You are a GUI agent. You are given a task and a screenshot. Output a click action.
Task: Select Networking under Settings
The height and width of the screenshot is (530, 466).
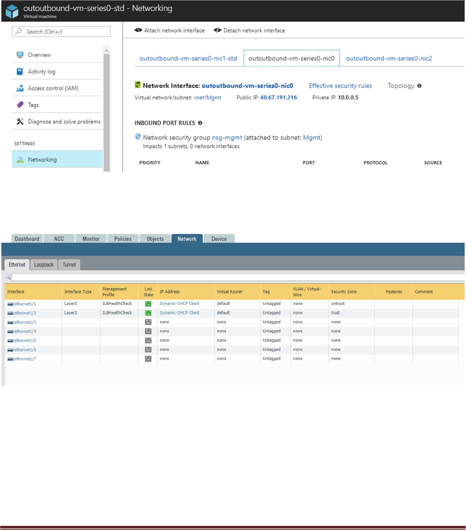57,159
